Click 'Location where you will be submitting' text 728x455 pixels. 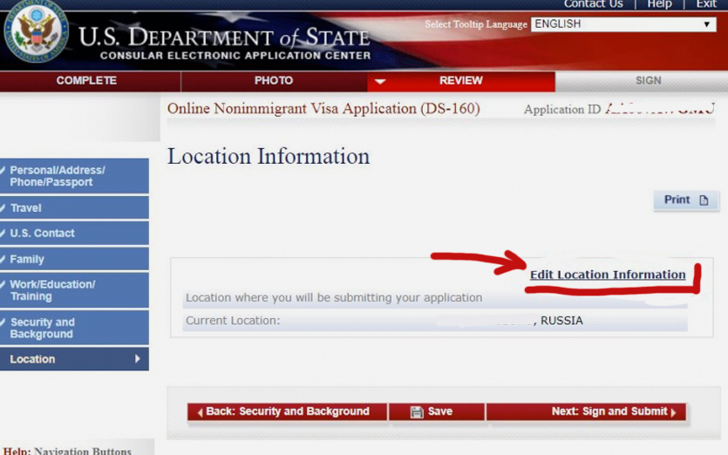tap(334, 297)
